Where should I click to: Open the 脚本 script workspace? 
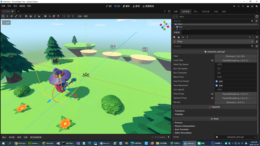click(126, 6)
